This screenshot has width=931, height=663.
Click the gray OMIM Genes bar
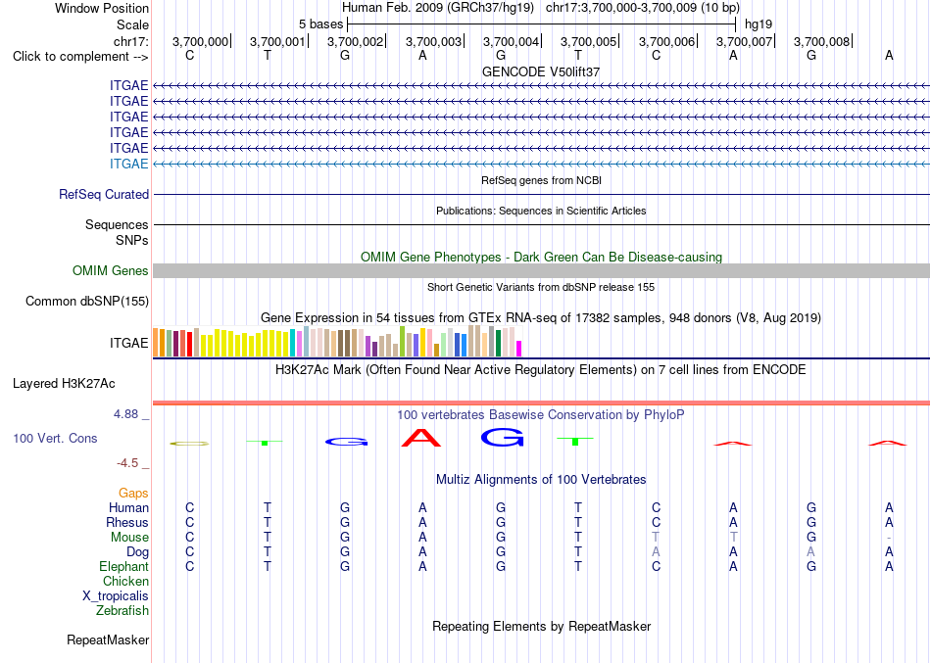[x=541, y=270]
